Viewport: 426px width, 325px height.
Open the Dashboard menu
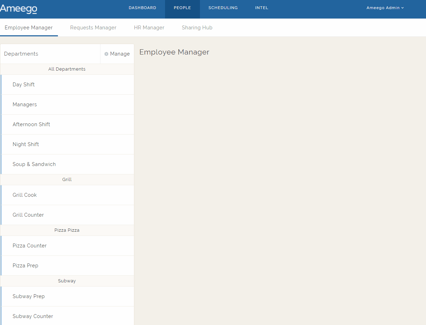[x=142, y=8]
